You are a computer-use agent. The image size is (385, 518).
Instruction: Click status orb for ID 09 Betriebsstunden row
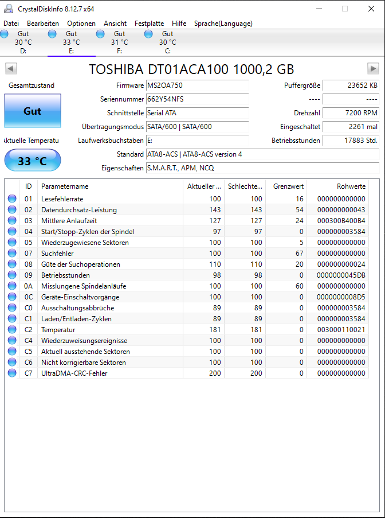click(x=12, y=275)
